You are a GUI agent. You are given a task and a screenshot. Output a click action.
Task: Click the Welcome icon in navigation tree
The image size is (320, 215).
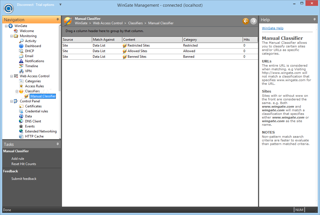point(16,31)
